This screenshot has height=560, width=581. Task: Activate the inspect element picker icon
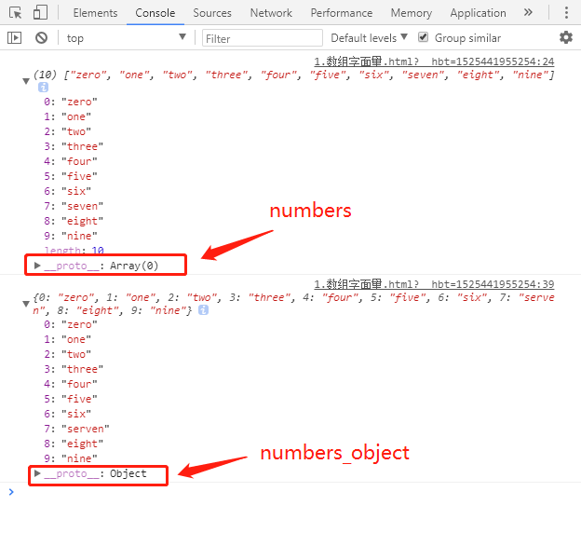pyautogui.click(x=16, y=13)
